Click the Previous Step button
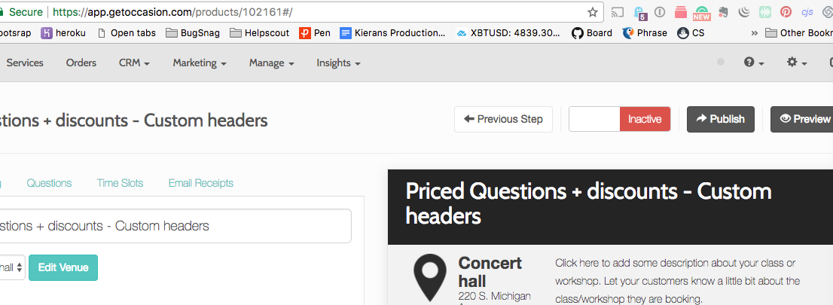This screenshot has width=833, height=305. pyautogui.click(x=503, y=119)
